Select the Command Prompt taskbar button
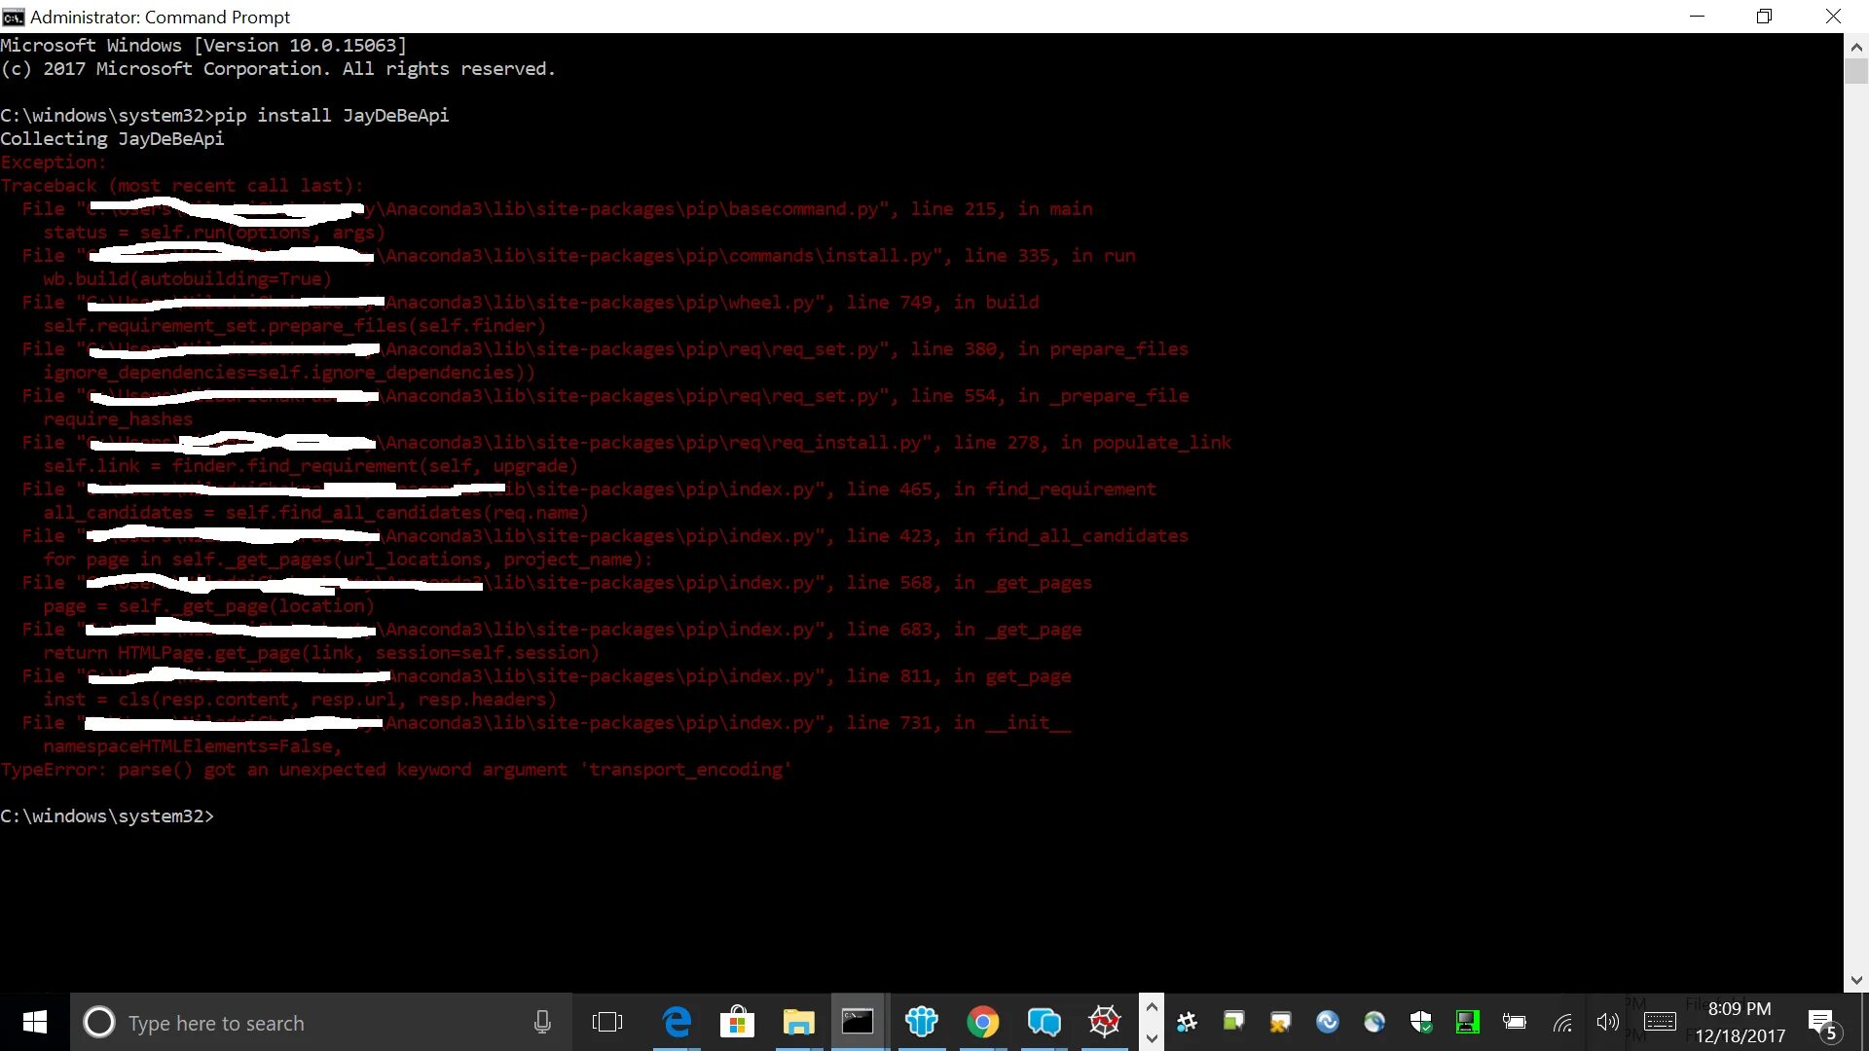The height and width of the screenshot is (1051, 1869). 858,1022
